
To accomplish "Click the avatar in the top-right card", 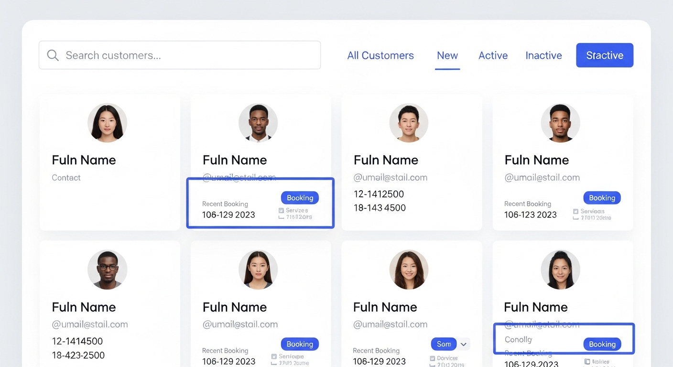I will pyautogui.click(x=560, y=123).
